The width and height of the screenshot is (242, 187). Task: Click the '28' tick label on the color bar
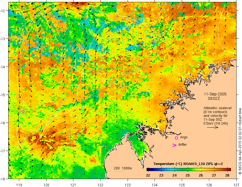click(x=227, y=175)
